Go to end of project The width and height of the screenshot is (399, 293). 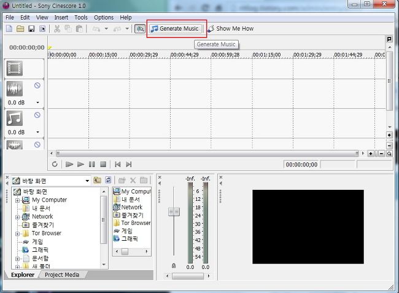coord(129,164)
